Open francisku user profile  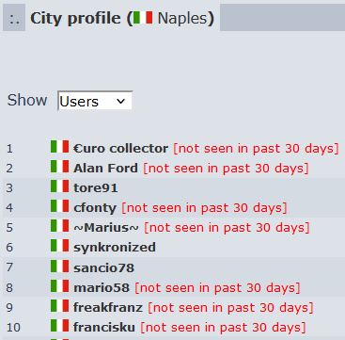(x=104, y=328)
